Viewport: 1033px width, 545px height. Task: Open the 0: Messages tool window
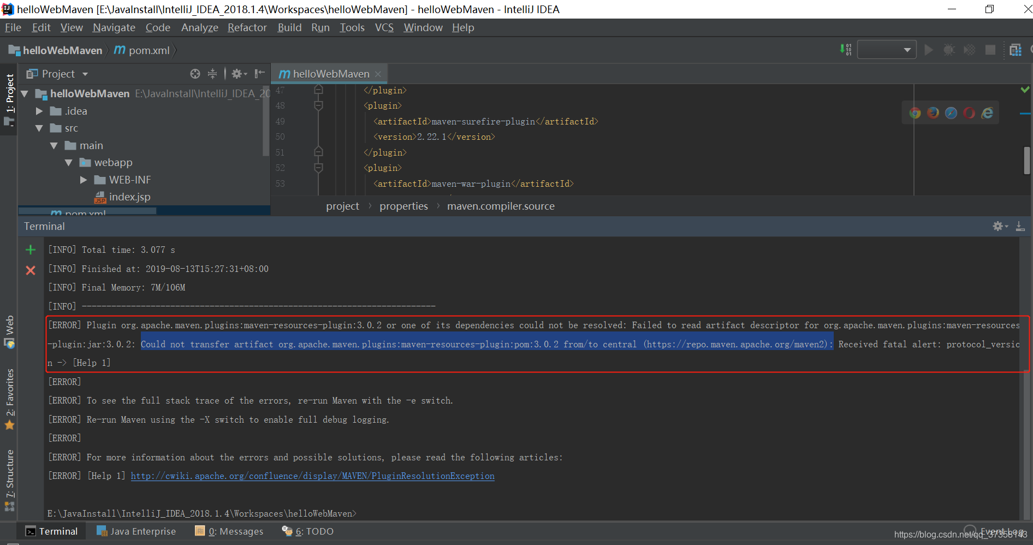229,531
